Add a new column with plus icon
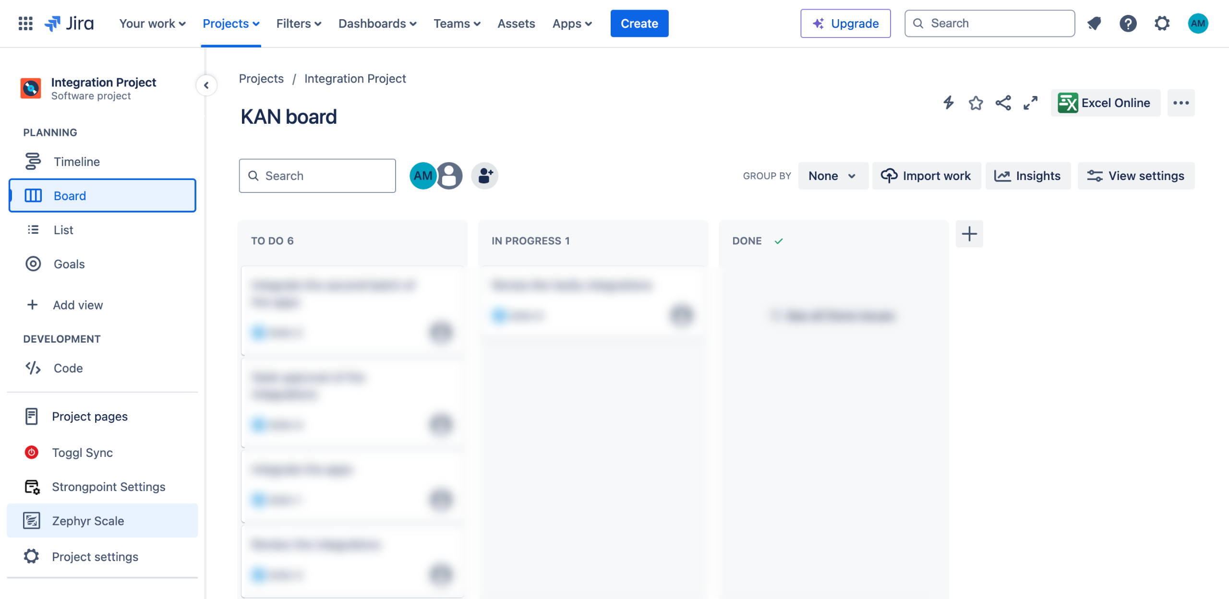Viewport: 1229px width, 599px height. [x=969, y=234]
